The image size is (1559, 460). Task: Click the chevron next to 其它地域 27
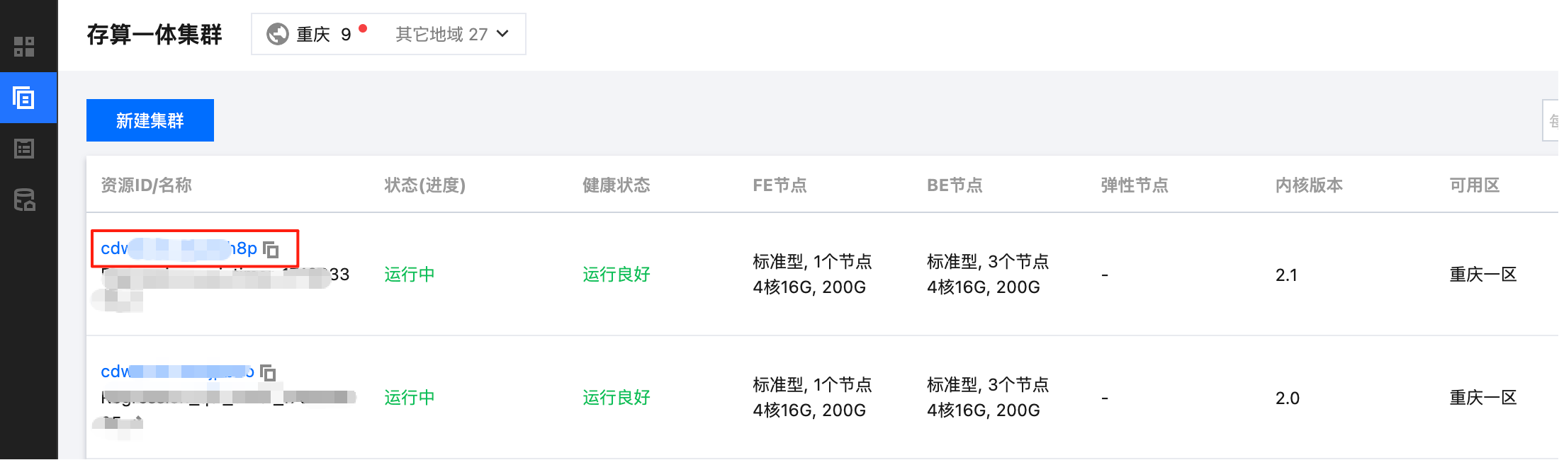[502, 34]
